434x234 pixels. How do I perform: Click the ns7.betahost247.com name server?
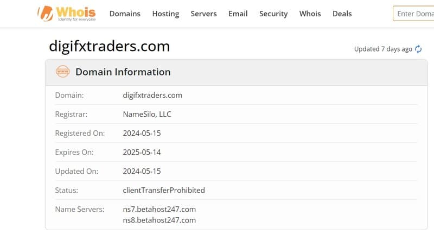[159, 209]
